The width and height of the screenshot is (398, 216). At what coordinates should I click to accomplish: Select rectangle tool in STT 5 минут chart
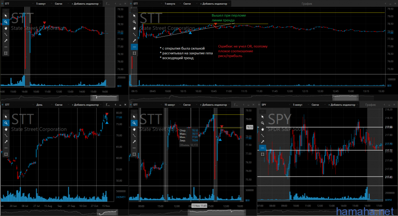click(6, 53)
